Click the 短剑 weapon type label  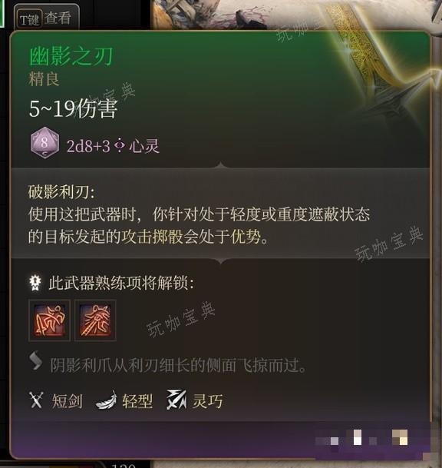pos(67,401)
